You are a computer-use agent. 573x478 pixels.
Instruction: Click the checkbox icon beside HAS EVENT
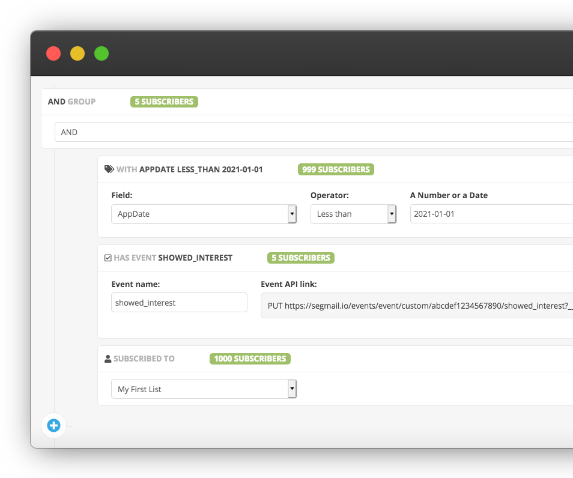[x=108, y=257]
